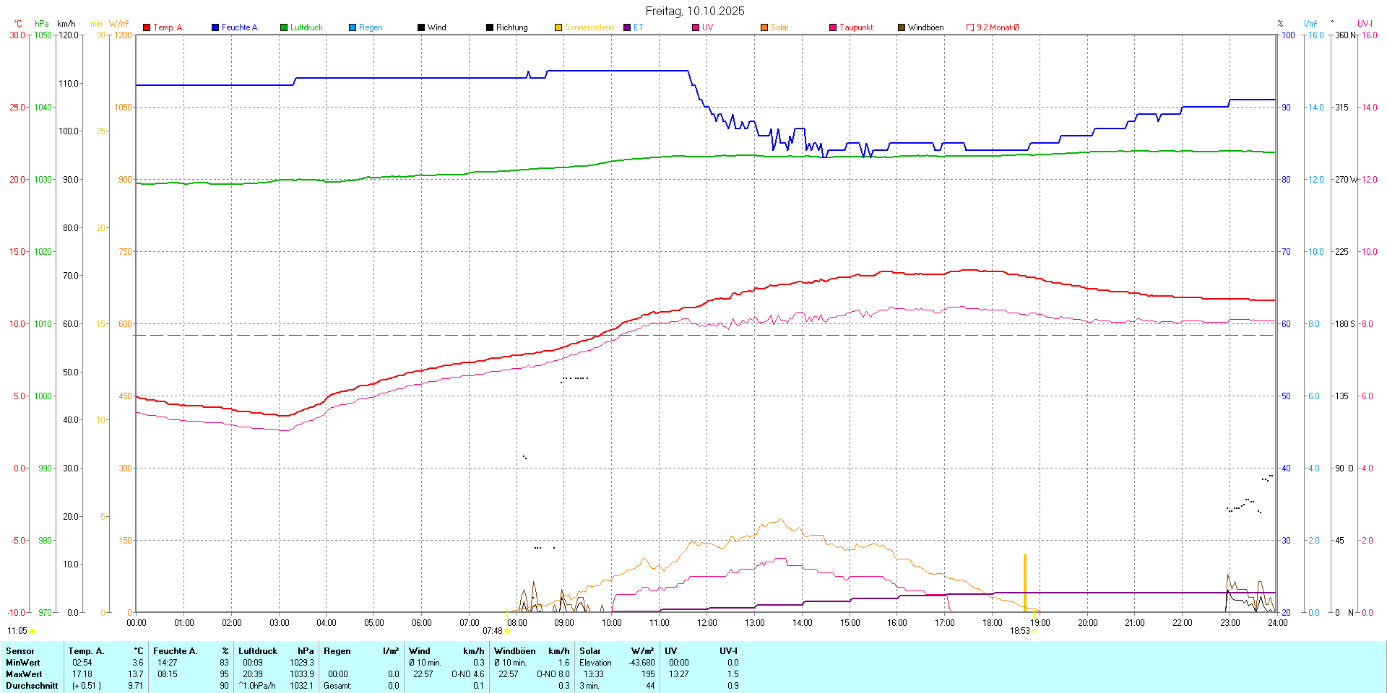Click the 'Sonnenschein' legend label
The image size is (1387, 693).
(x=589, y=27)
